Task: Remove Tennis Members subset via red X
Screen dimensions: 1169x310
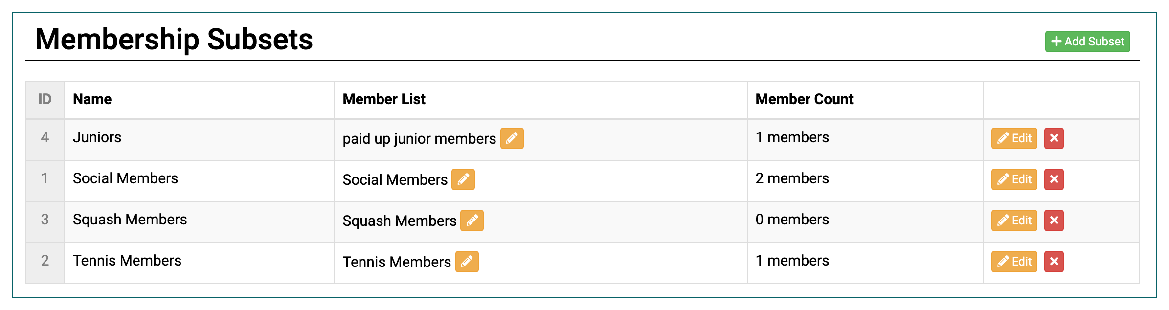Action: [x=1054, y=262]
